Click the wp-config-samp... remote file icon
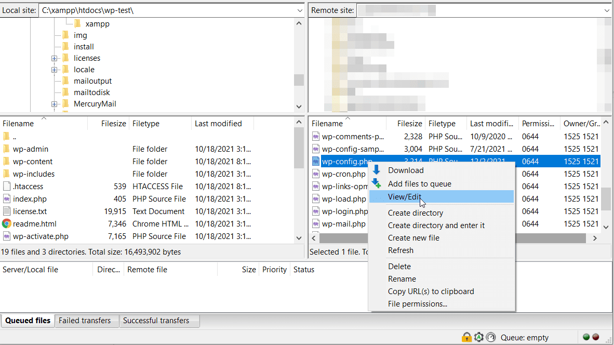This screenshot has height=345, width=614. click(x=316, y=149)
